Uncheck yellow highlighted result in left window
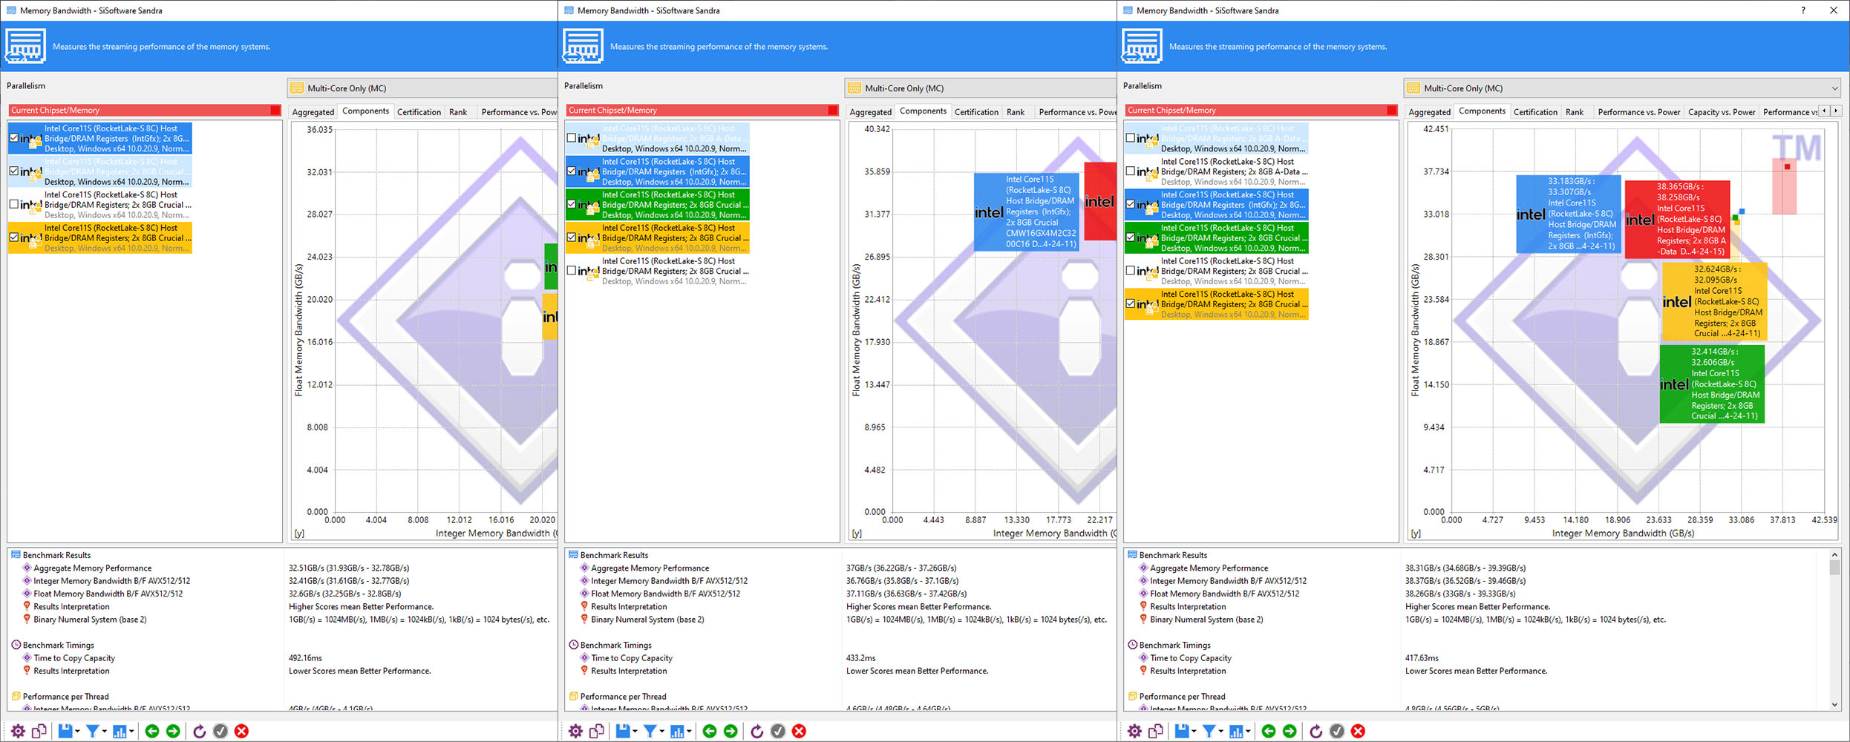This screenshot has height=742, width=1850. [14, 237]
